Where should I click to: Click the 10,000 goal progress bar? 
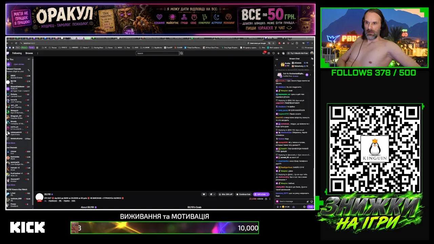pos(164,228)
